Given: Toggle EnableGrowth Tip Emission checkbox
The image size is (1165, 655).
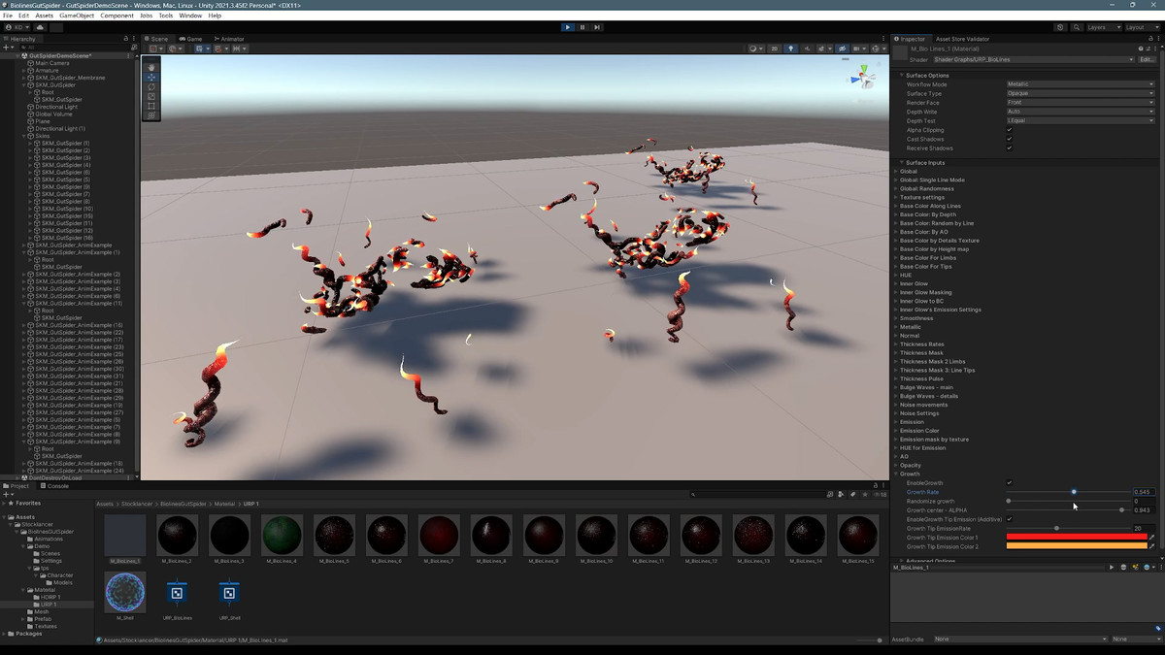Looking at the screenshot, I should (x=1010, y=519).
